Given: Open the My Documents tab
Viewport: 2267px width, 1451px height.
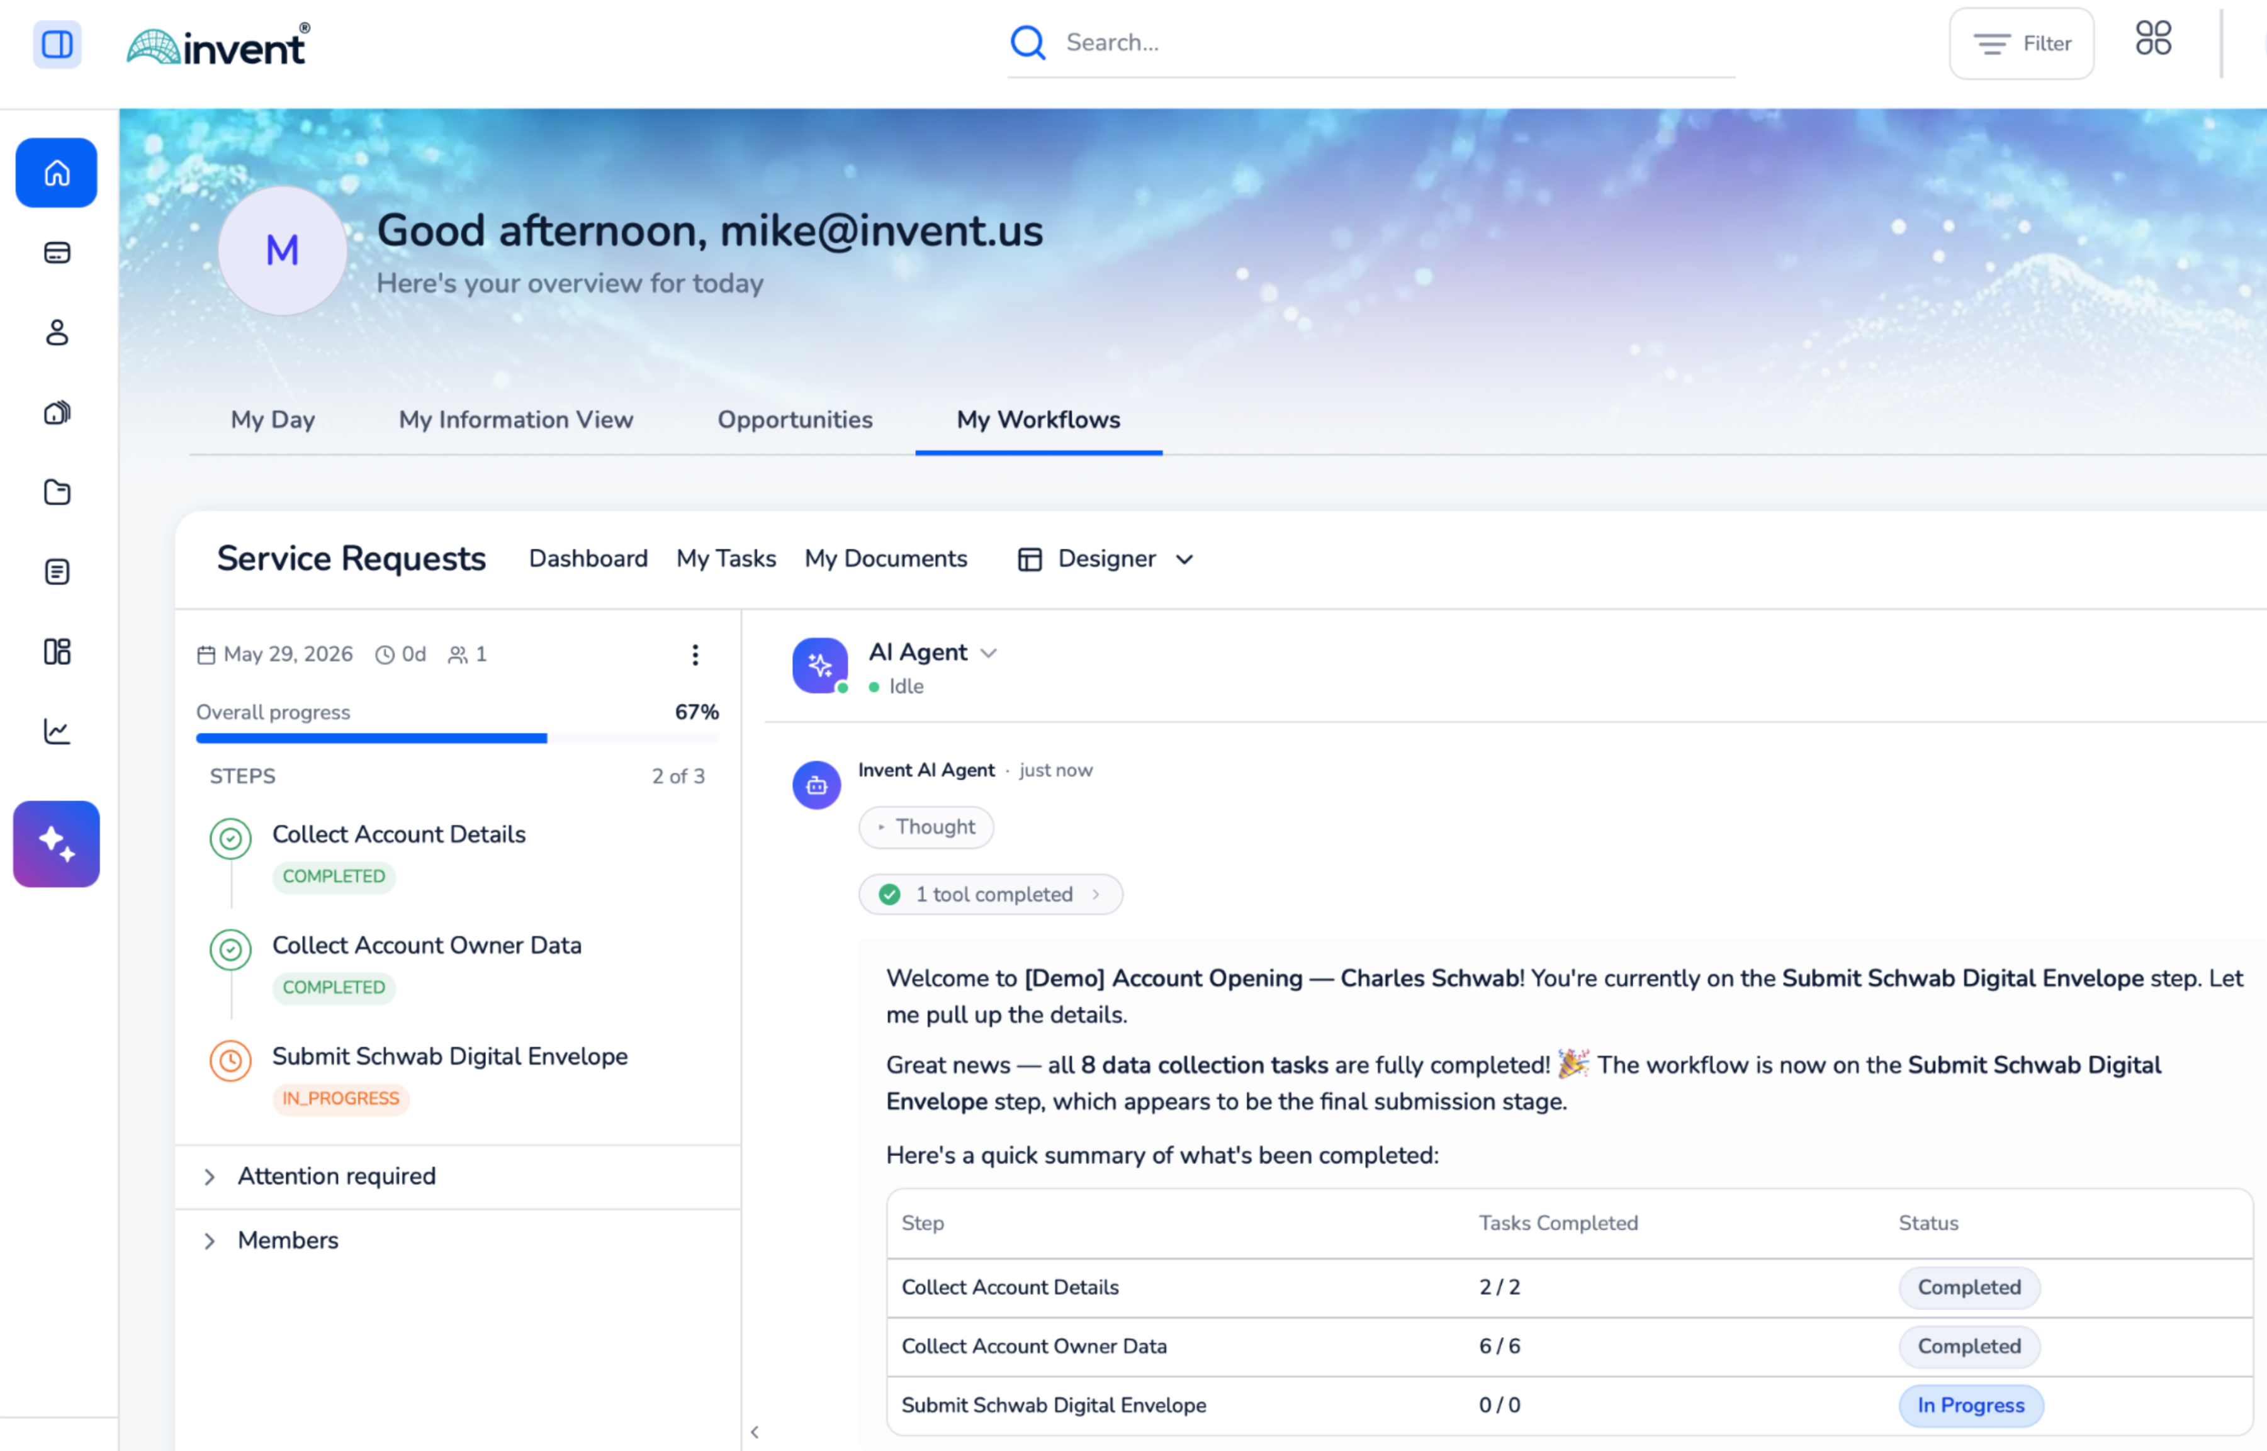Looking at the screenshot, I should [886, 559].
